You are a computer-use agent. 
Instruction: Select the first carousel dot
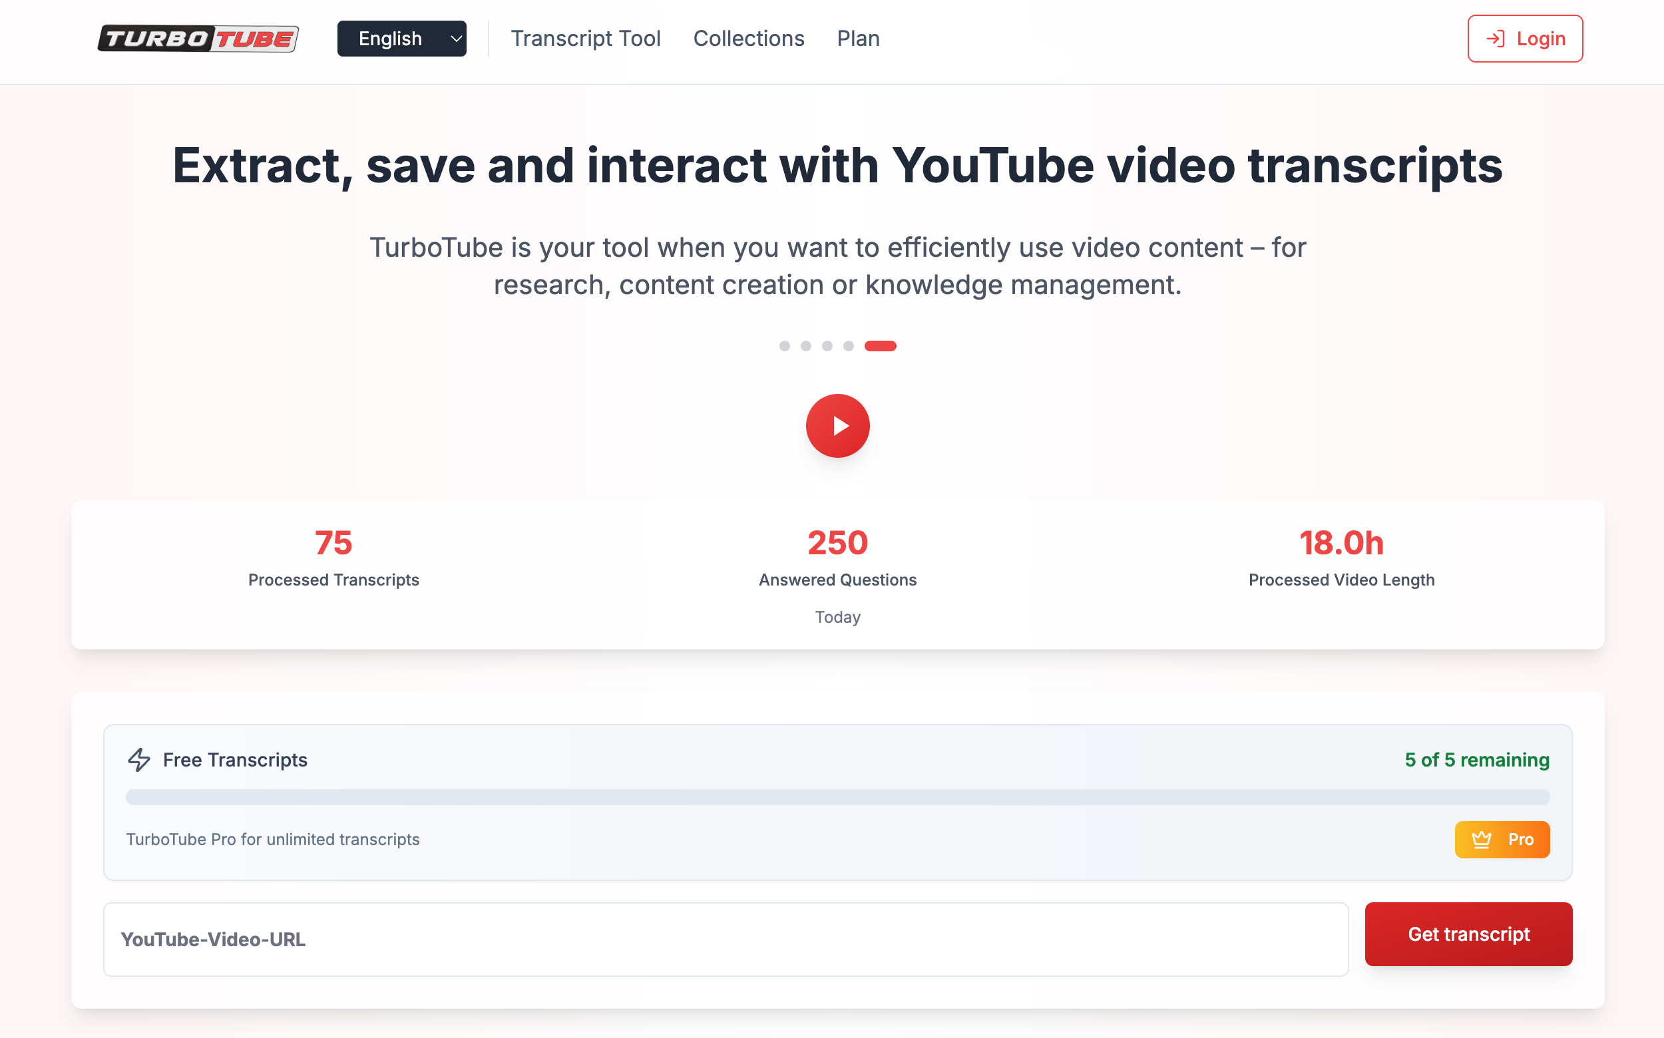tap(784, 346)
